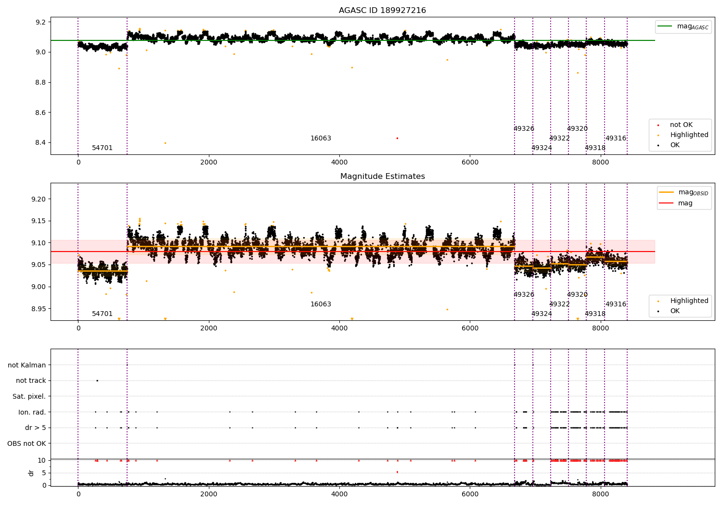Click the lone red 'not OK' data point

pyautogui.click(x=397, y=138)
